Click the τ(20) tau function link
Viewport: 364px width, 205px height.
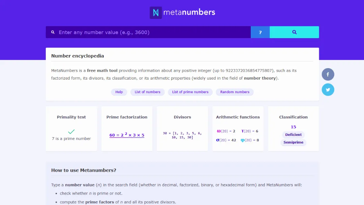click(250, 131)
